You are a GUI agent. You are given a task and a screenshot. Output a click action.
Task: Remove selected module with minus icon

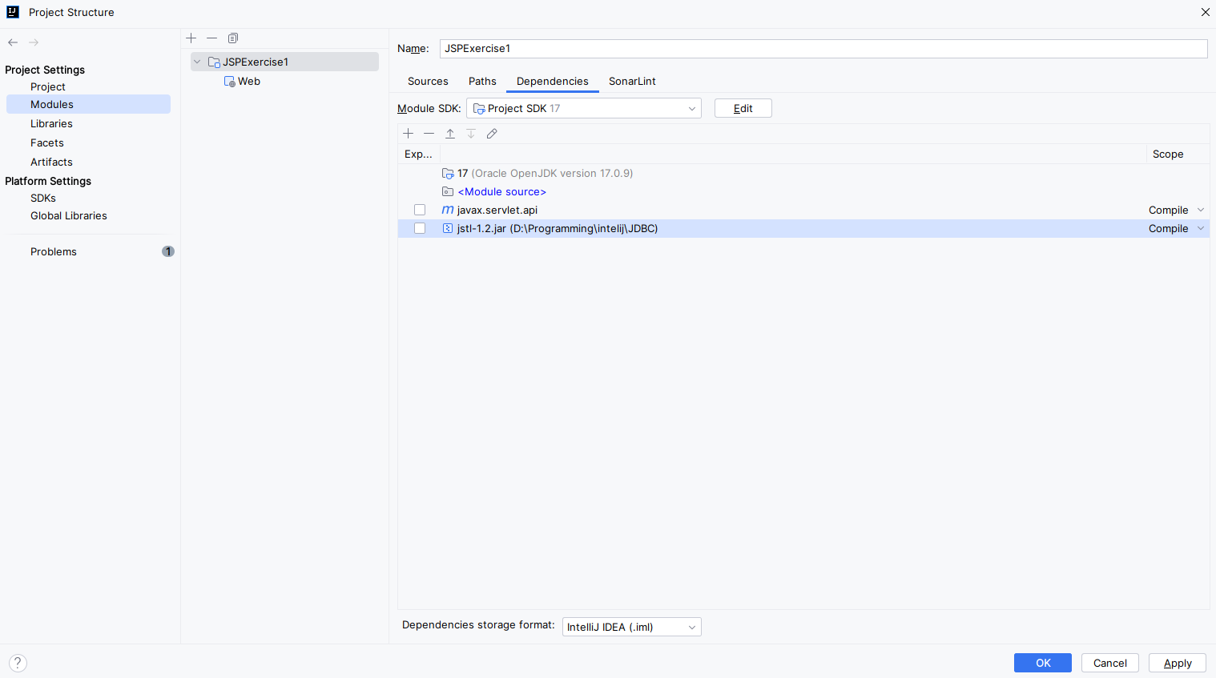click(x=211, y=38)
